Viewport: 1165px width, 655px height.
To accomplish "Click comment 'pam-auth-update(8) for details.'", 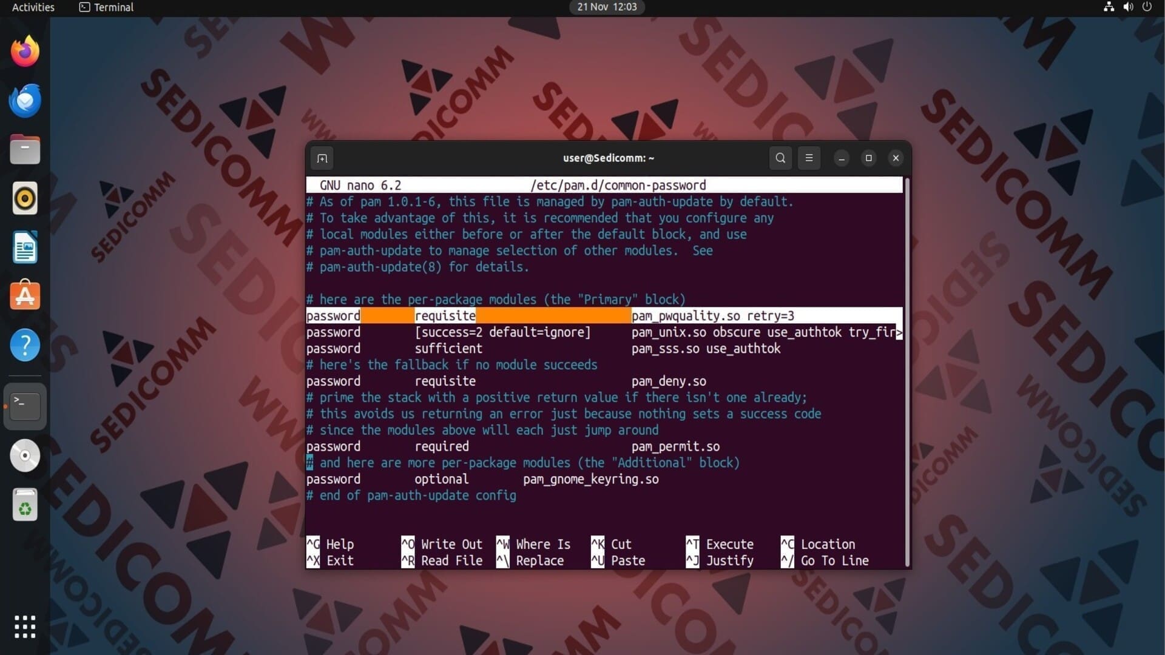I will point(417,267).
